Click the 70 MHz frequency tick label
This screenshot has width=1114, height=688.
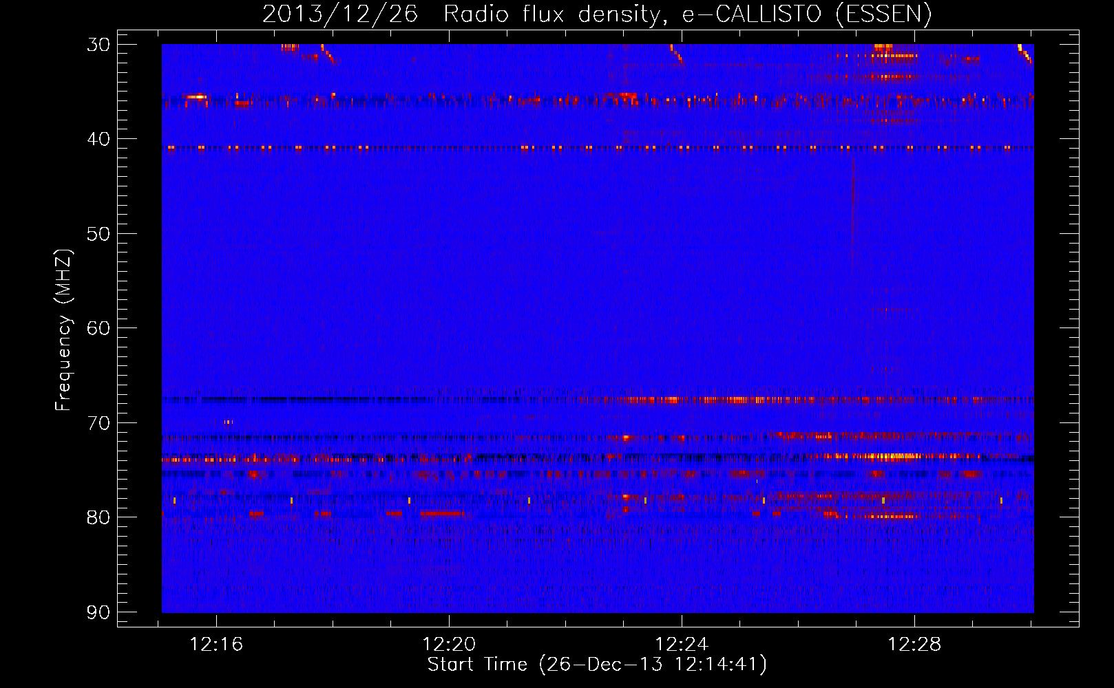(98, 423)
